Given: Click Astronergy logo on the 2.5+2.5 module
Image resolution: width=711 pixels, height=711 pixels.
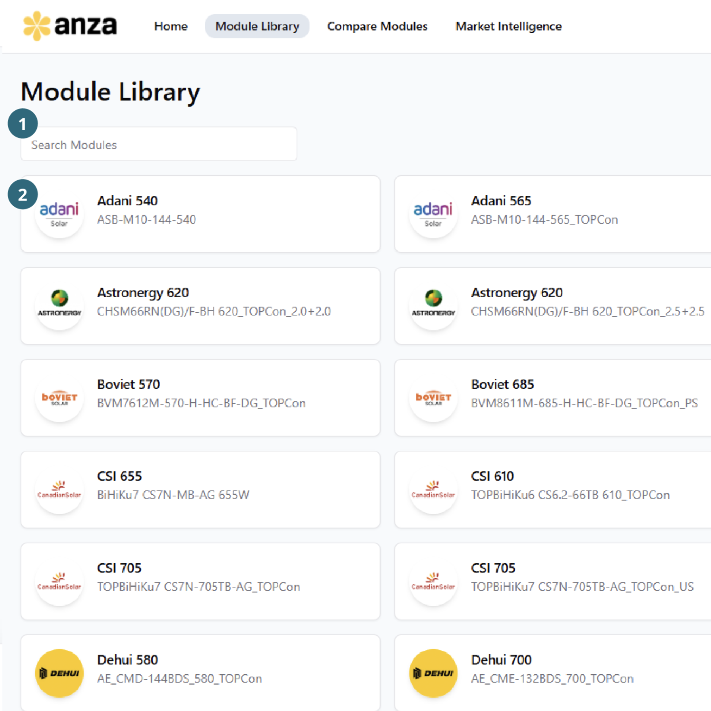Looking at the screenshot, I should point(433,306).
